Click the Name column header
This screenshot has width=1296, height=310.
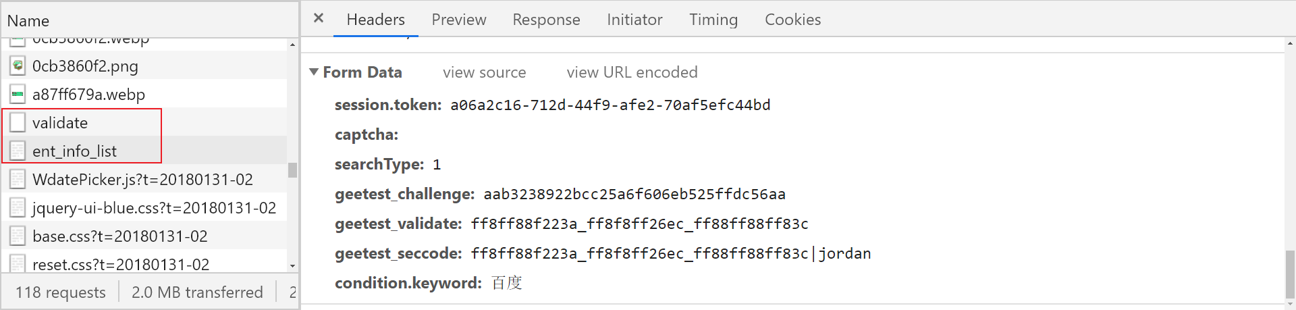149,20
